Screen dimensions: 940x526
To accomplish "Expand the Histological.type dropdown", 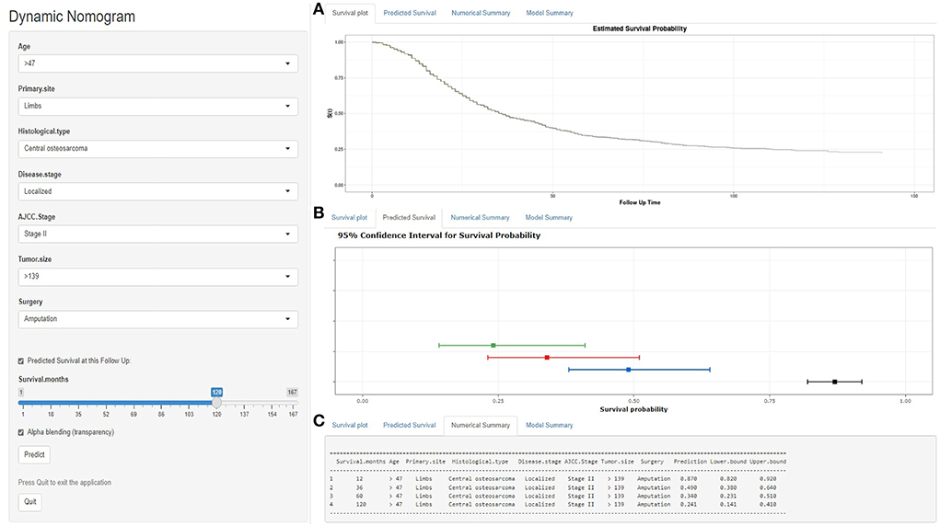I will 157,149.
